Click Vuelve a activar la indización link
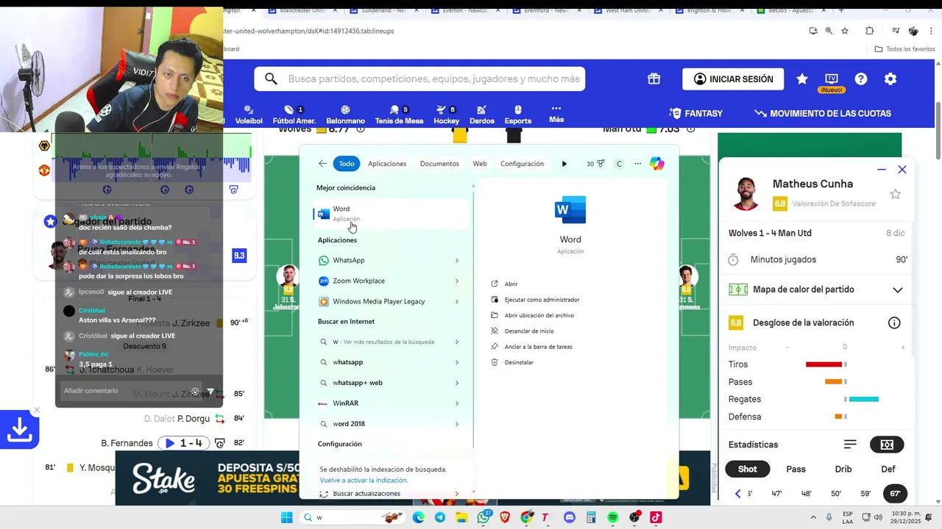 pyautogui.click(x=364, y=480)
